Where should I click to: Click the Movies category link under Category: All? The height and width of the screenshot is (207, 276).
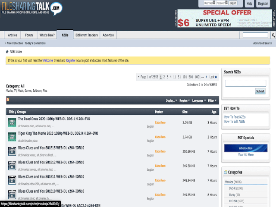coord(9,91)
